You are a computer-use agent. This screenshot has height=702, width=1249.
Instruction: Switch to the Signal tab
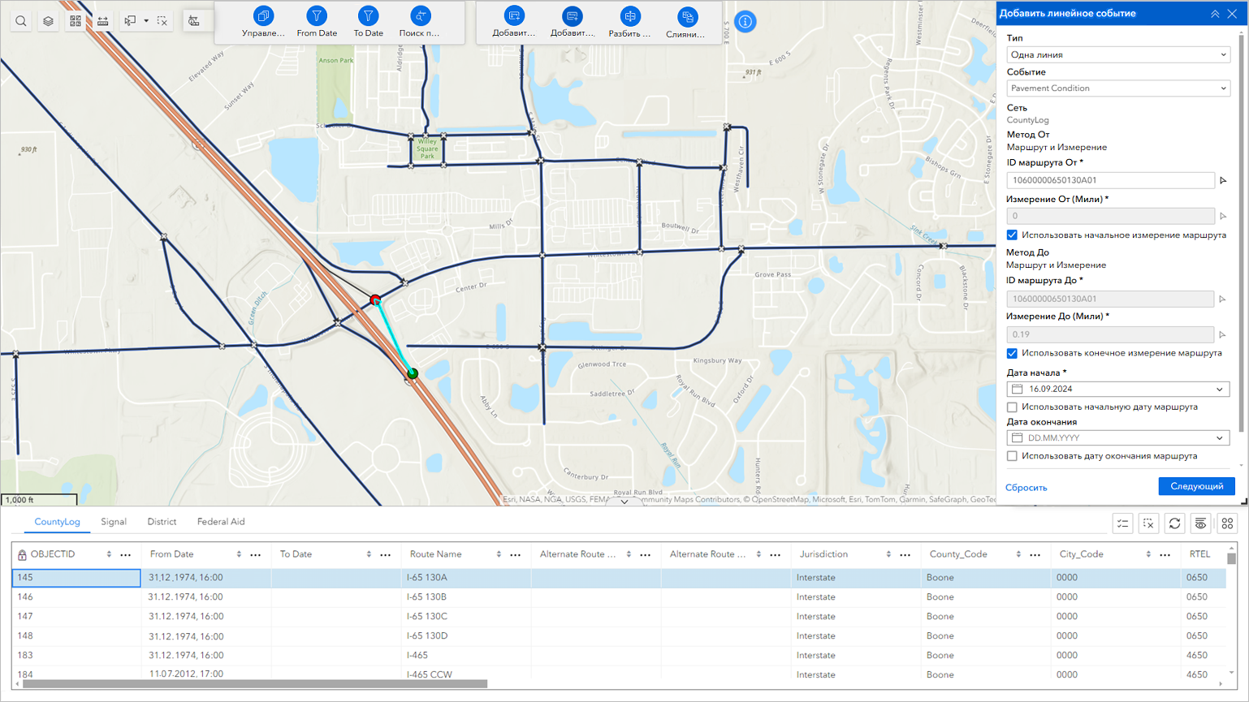[114, 523]
